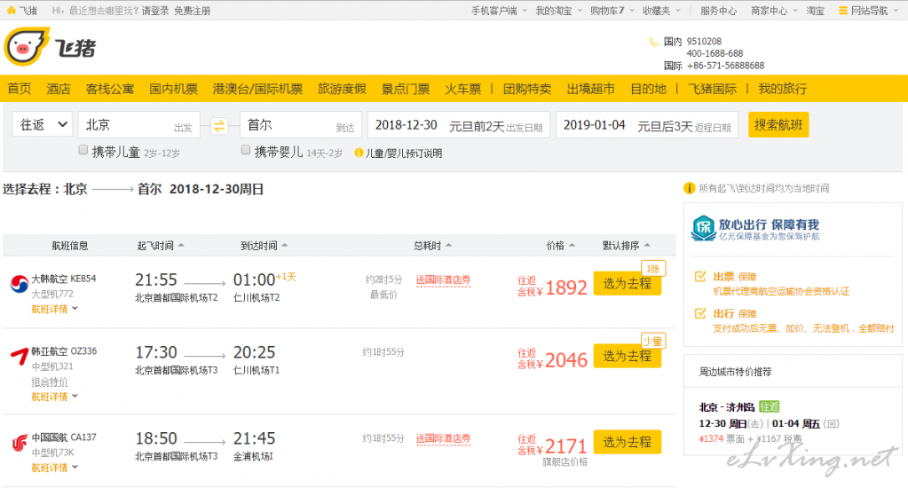Click 儿童/婴儿预订说明 link
Screen dimensions: 908x488
[x=404, y=153]
